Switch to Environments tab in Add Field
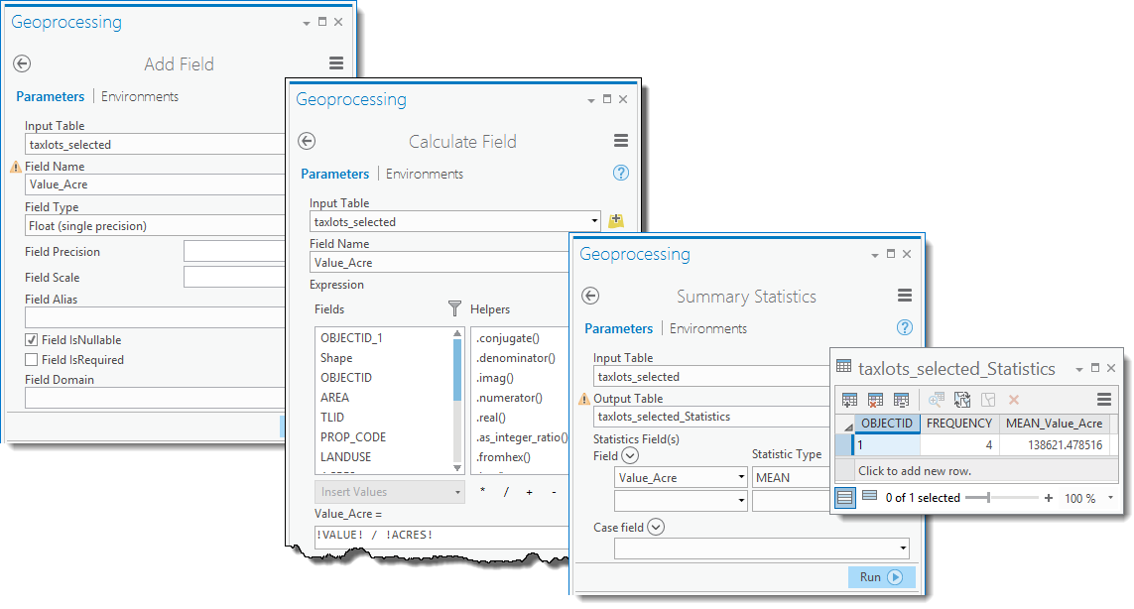This screenshot has height=609, width=1134. pos(140,96)
